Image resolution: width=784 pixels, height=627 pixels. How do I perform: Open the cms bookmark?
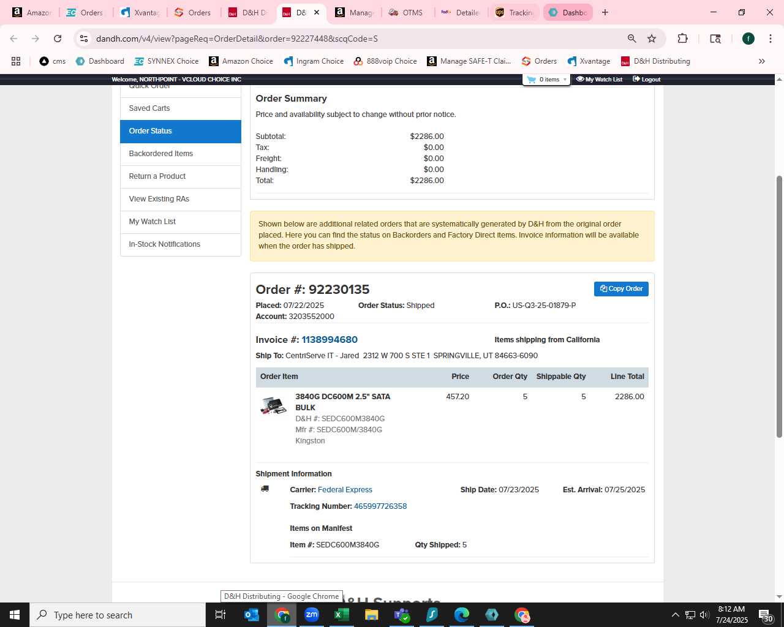coord(52,61)
